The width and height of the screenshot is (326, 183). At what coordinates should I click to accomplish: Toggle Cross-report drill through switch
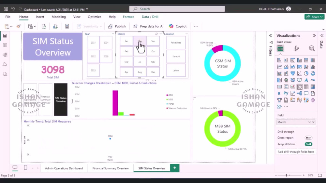pyautogui.click(x=308, y=138)
